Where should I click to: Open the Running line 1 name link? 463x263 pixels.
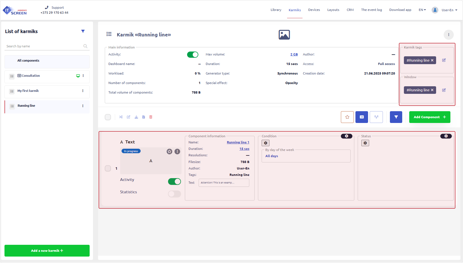(238, 142)
